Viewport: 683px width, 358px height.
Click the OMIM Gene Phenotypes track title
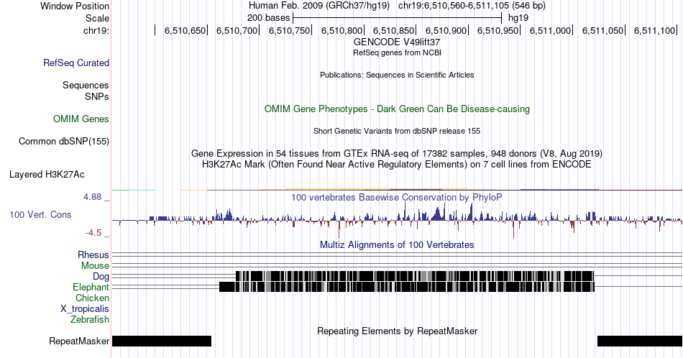397,109
